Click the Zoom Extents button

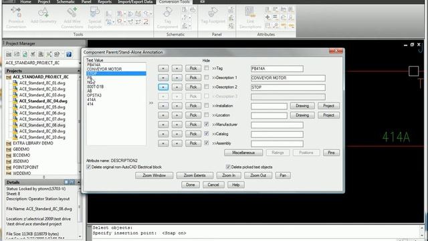pyautogui.click(x=195, y=175)
